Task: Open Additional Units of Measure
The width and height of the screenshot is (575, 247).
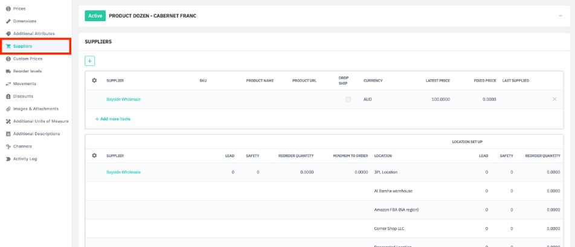Action: (x=40, y=121)
